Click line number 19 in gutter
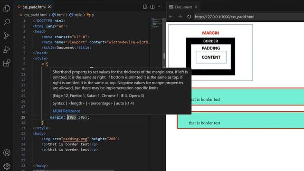The image size is (304, 171). 23,117
